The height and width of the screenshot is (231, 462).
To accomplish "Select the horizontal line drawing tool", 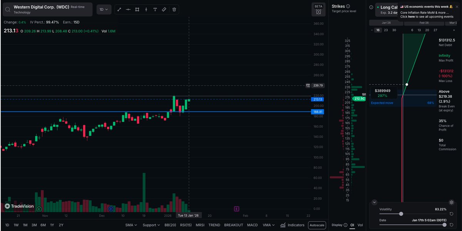I will (x=128, y=9).
